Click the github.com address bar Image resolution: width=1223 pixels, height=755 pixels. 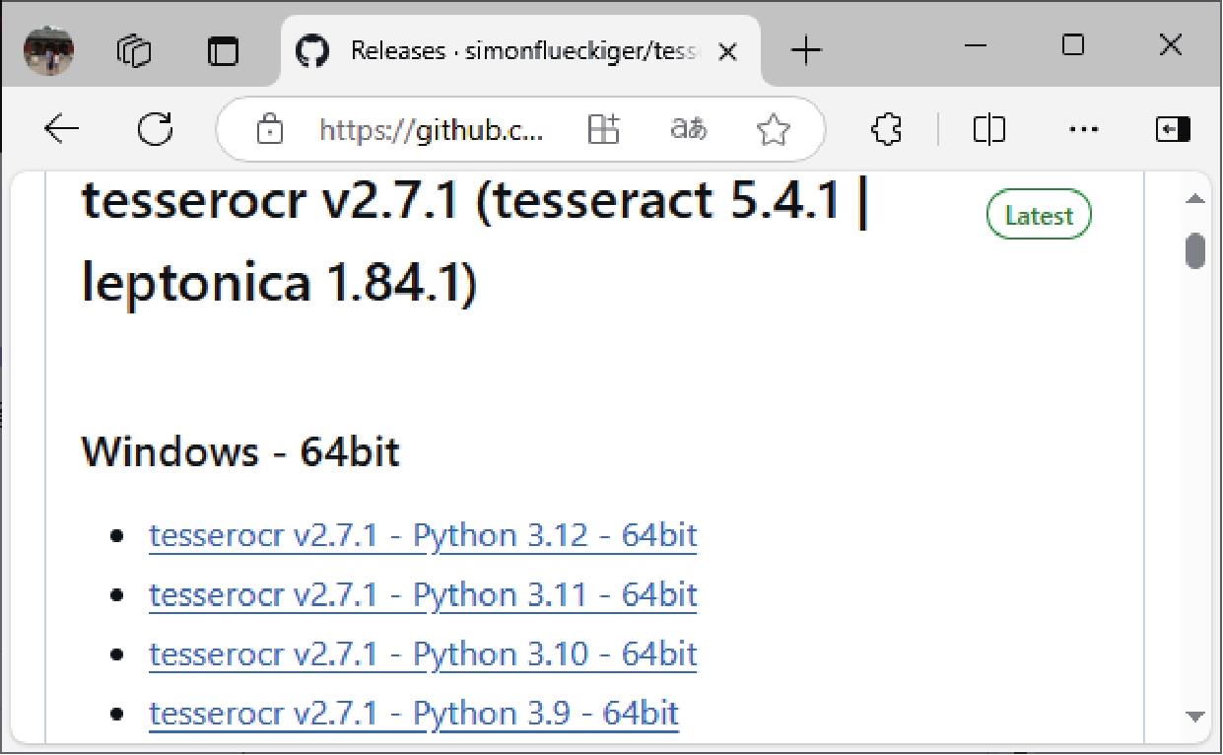point(432,129)
